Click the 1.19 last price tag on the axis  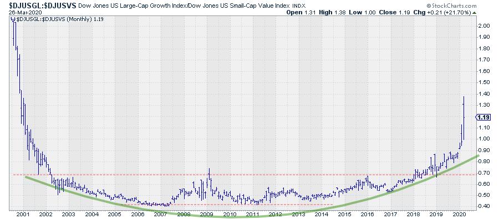(x=483, y=117)
